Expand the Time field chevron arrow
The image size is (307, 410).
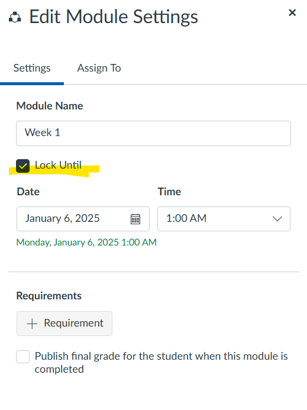(x=277, y=218)
